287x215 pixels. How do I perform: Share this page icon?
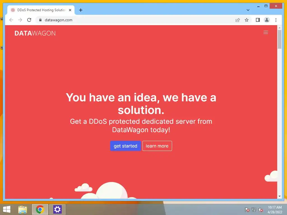(x=238, y=20)
